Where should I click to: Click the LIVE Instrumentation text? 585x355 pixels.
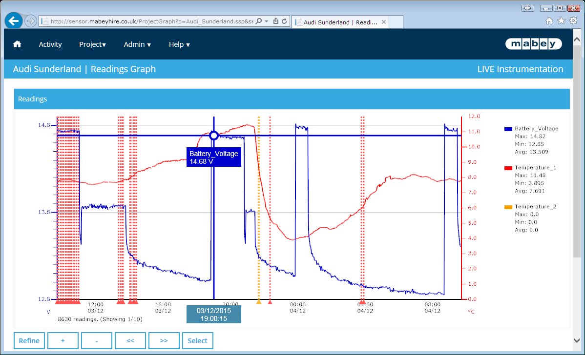520,69
